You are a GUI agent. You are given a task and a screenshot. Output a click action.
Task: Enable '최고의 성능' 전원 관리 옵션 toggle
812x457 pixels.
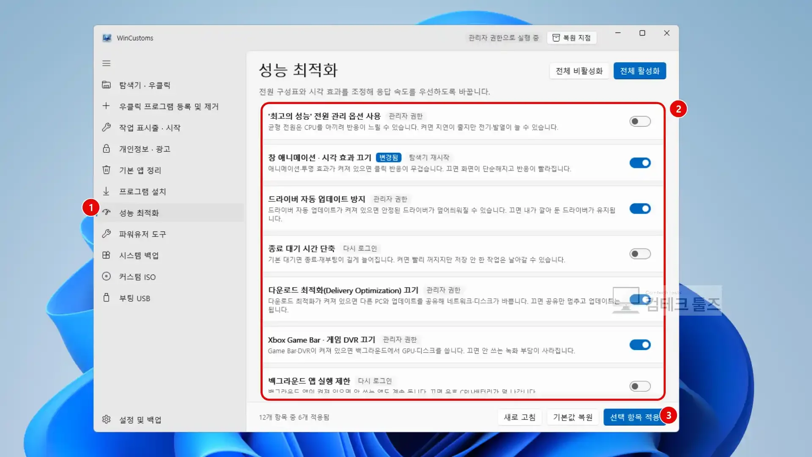640,121
